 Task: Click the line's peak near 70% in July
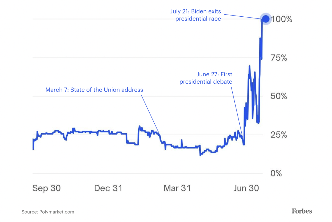point(249,66)
